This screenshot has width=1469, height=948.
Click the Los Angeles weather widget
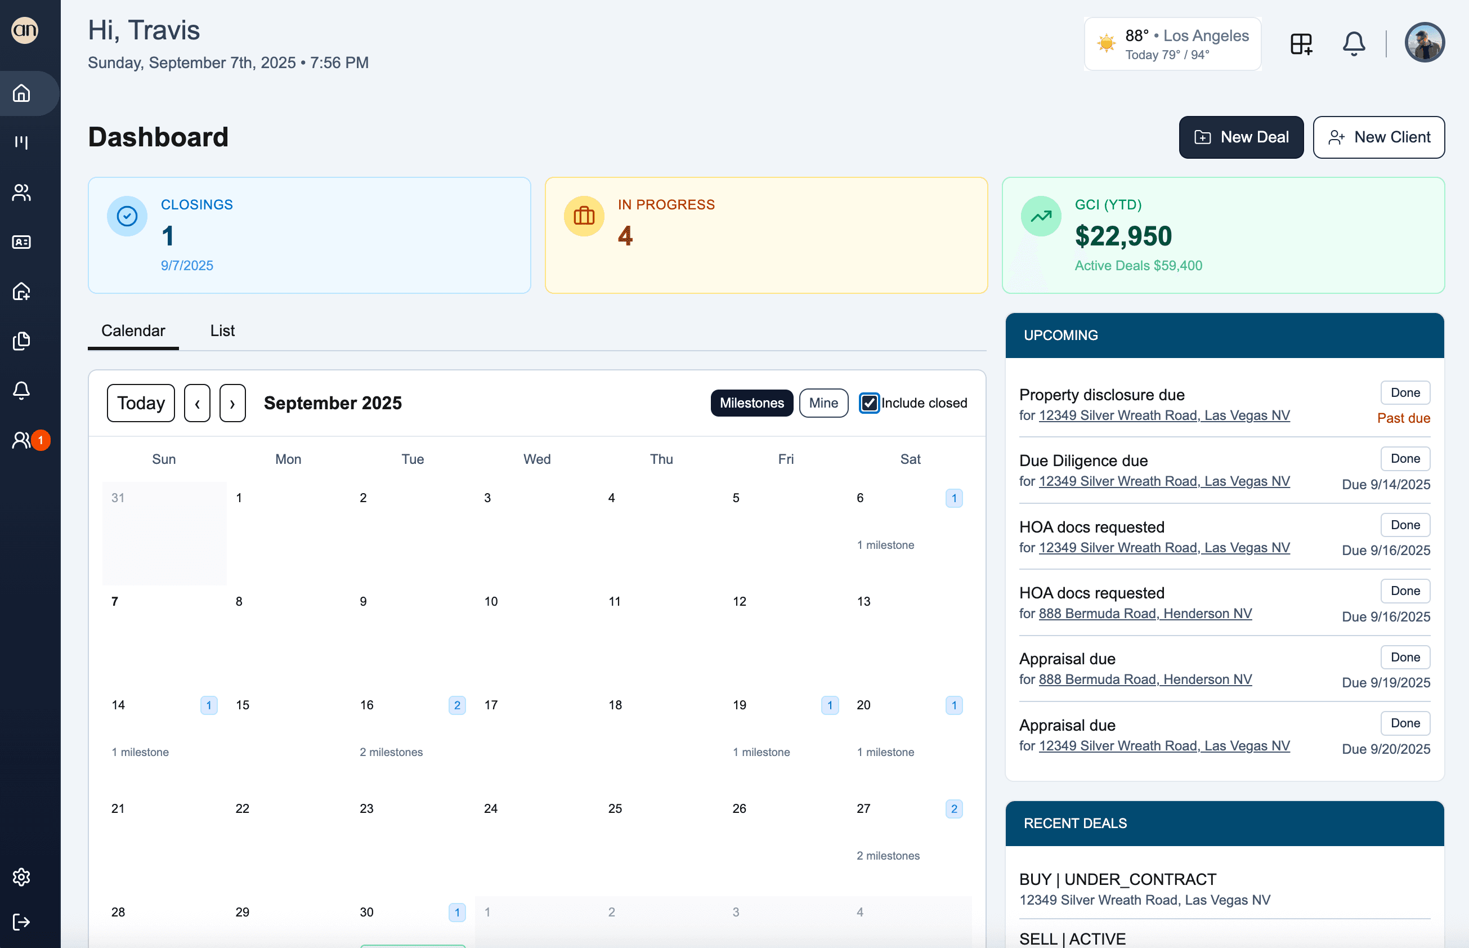[1173, 44]
